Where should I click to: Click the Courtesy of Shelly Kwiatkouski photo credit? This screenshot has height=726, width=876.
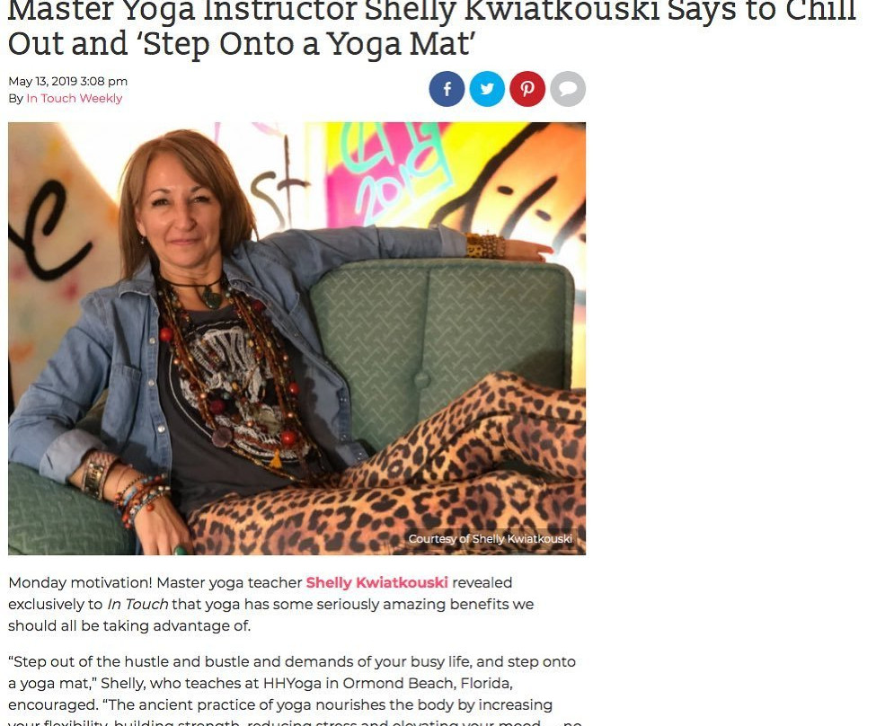490,539
